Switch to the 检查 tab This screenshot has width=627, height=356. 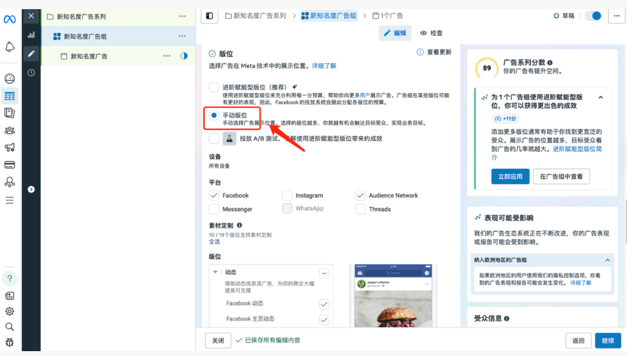tap(431, 33)
